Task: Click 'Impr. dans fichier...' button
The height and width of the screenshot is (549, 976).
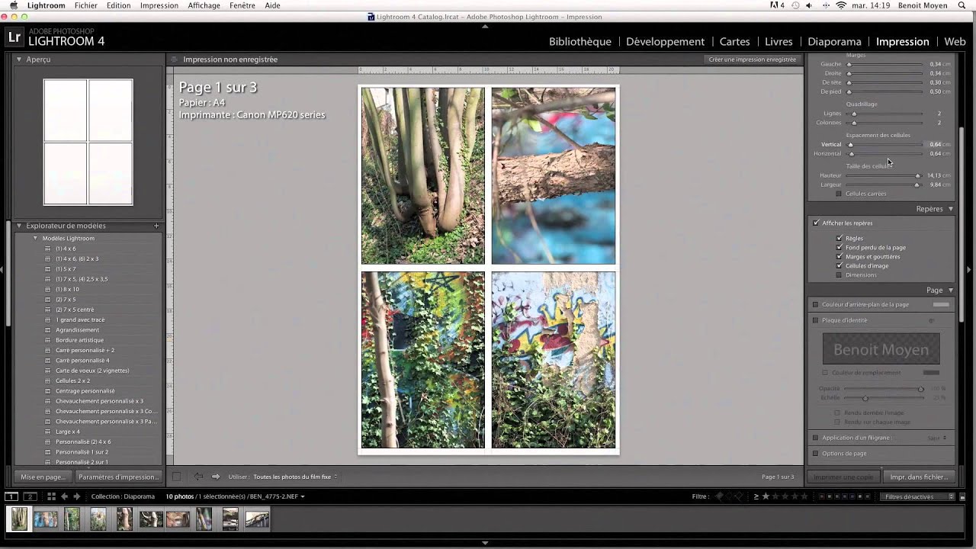Action: 919,477
